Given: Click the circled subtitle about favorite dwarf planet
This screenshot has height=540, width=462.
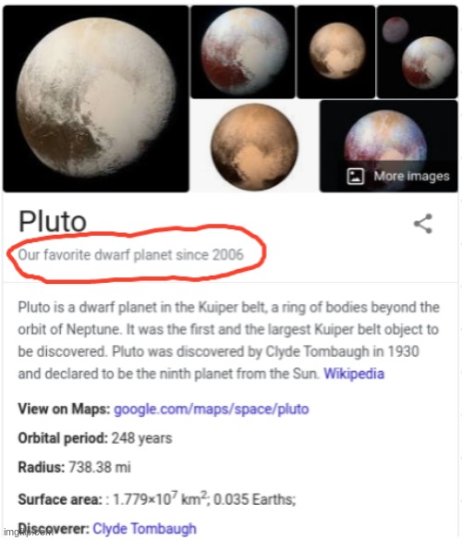Looking at the screenshot, I should point(131,255).
